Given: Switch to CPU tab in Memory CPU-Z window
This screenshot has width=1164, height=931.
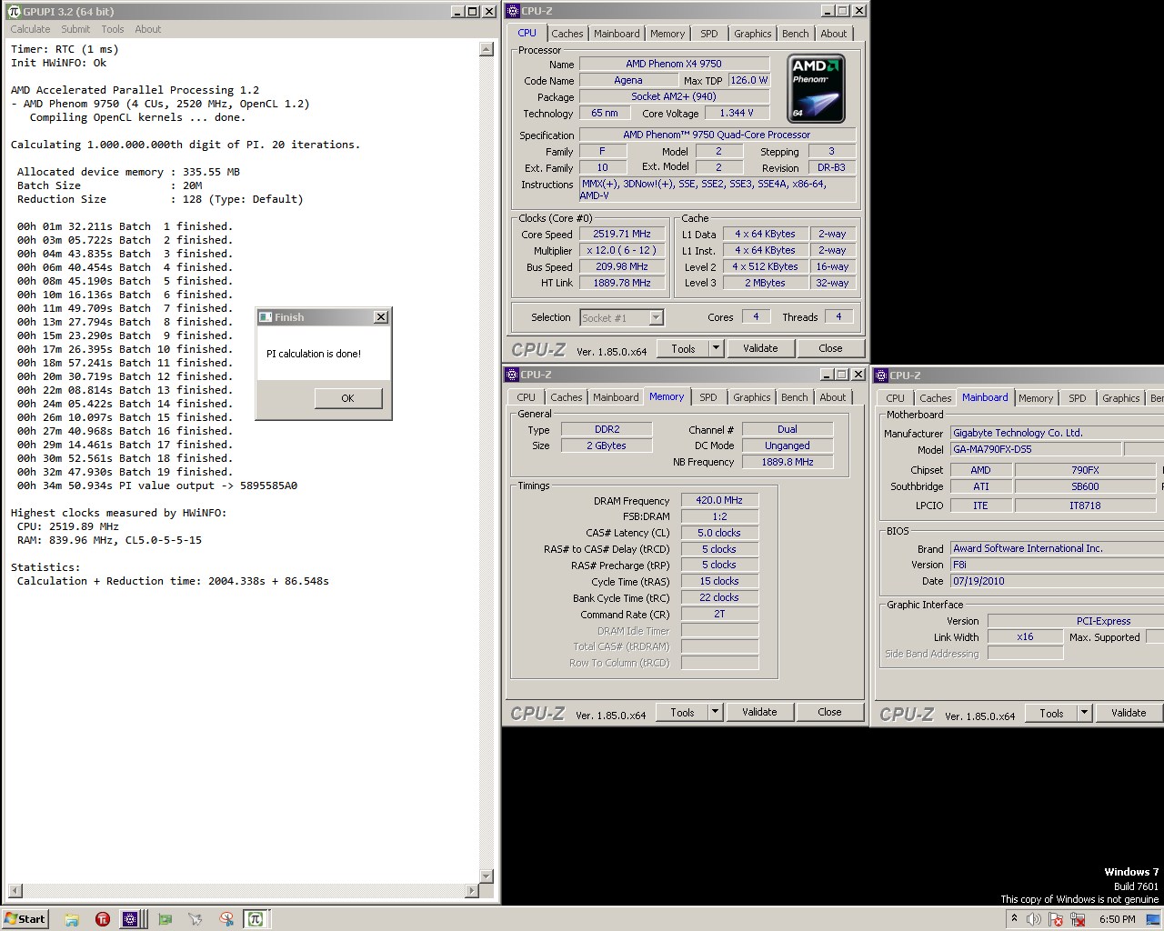Looking at the screenshot, I should click(x=526, y=397).
